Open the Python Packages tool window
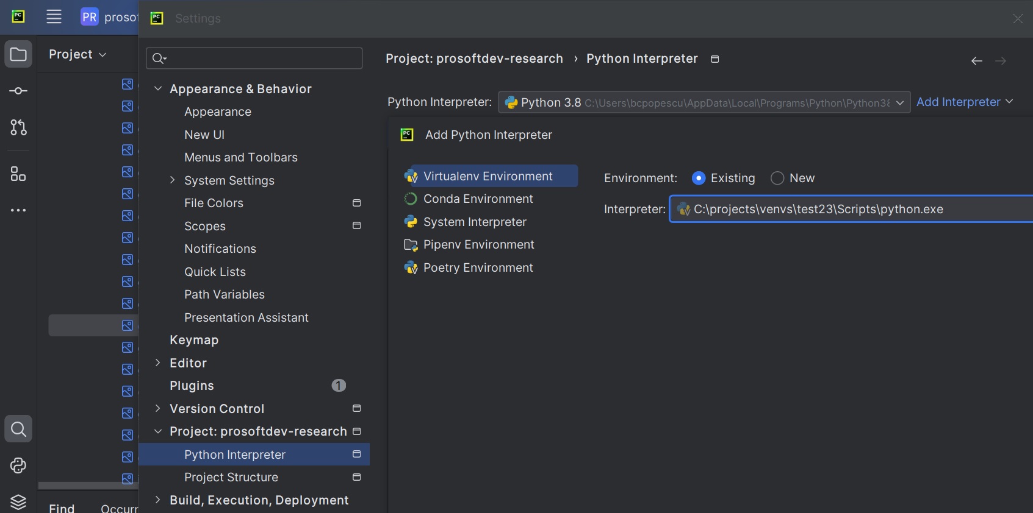The width and height of the screenshot is (1033, 513). [x=18, y=465]
